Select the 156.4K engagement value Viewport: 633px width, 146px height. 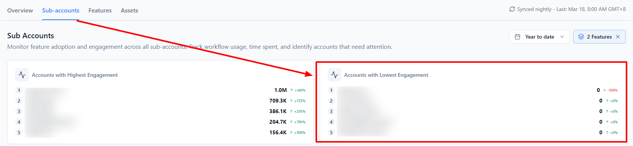click(278, 132)
